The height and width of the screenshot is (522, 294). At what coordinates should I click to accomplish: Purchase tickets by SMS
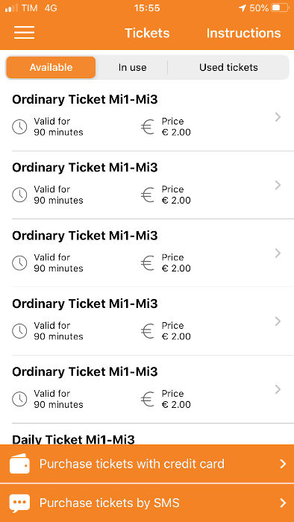[x=147, y=503]
